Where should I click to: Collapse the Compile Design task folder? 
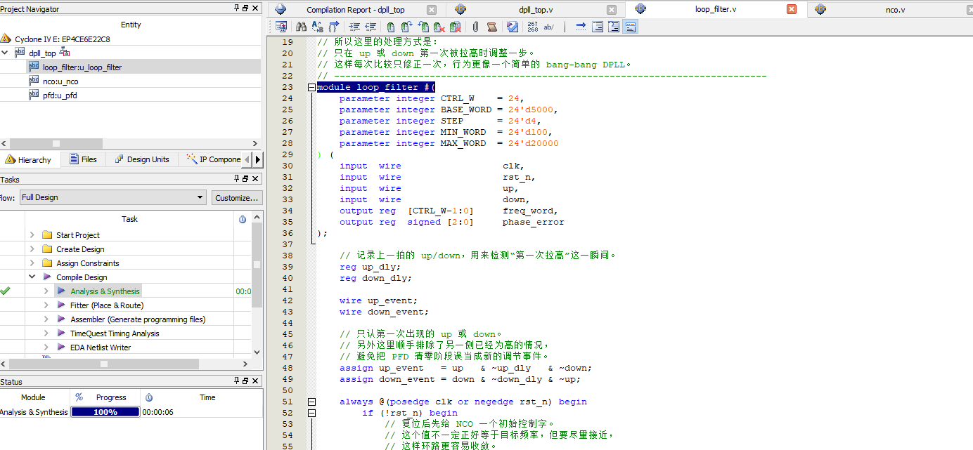[x=32, y=277]
